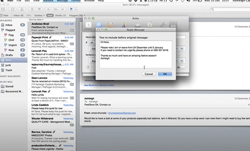The width and height of the screenshot is (250, 151).
Task: Click the Delete trash toolbar icon
Action: [32, 10]
